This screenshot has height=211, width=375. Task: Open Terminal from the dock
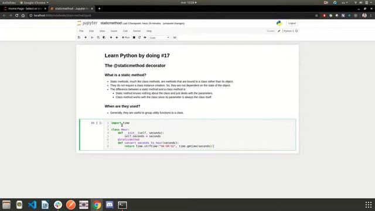point(122,205)
